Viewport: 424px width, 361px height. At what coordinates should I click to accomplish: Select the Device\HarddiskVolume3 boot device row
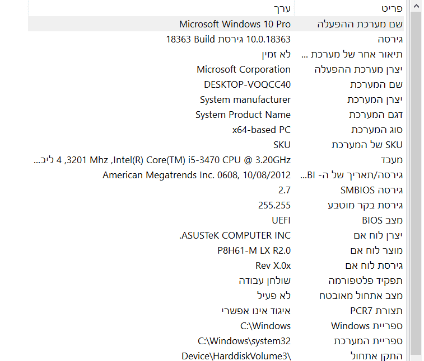[x=236, y=356]
